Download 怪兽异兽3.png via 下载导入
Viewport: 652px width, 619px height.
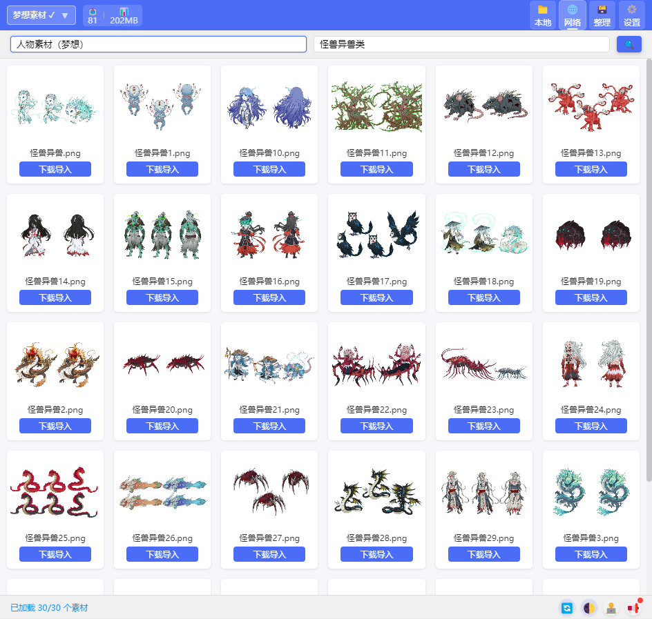pos(591,555)
